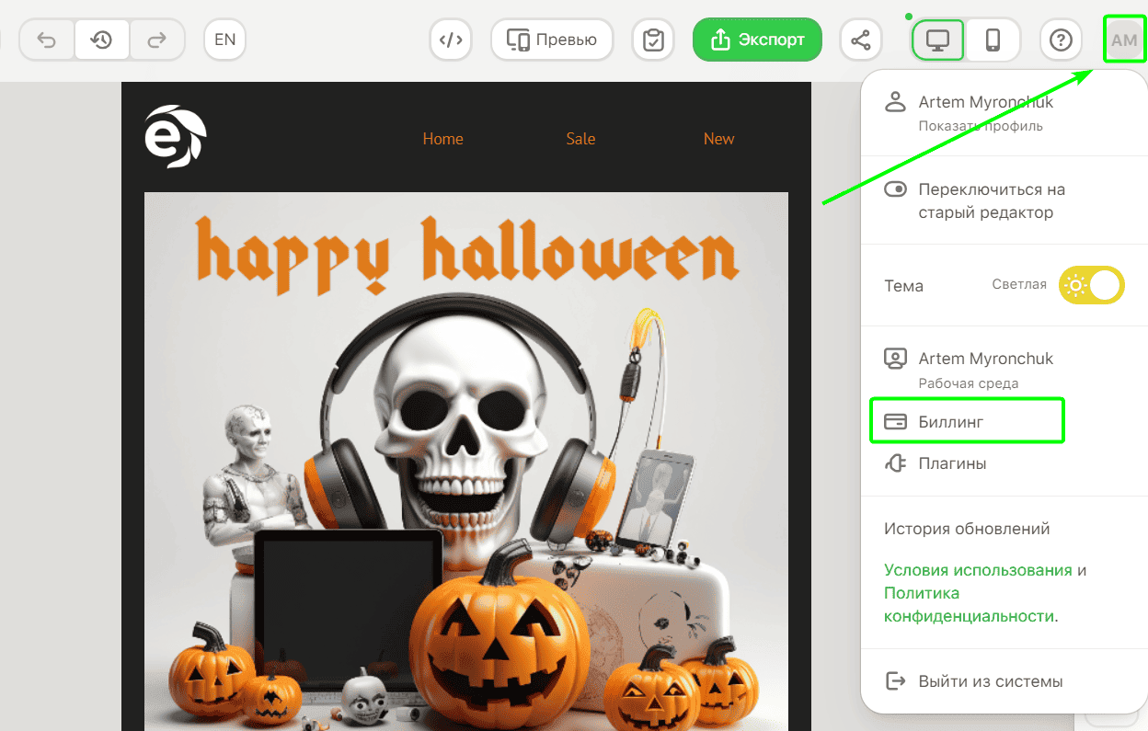Select Биллинг in the profile menu

(951, 422)
